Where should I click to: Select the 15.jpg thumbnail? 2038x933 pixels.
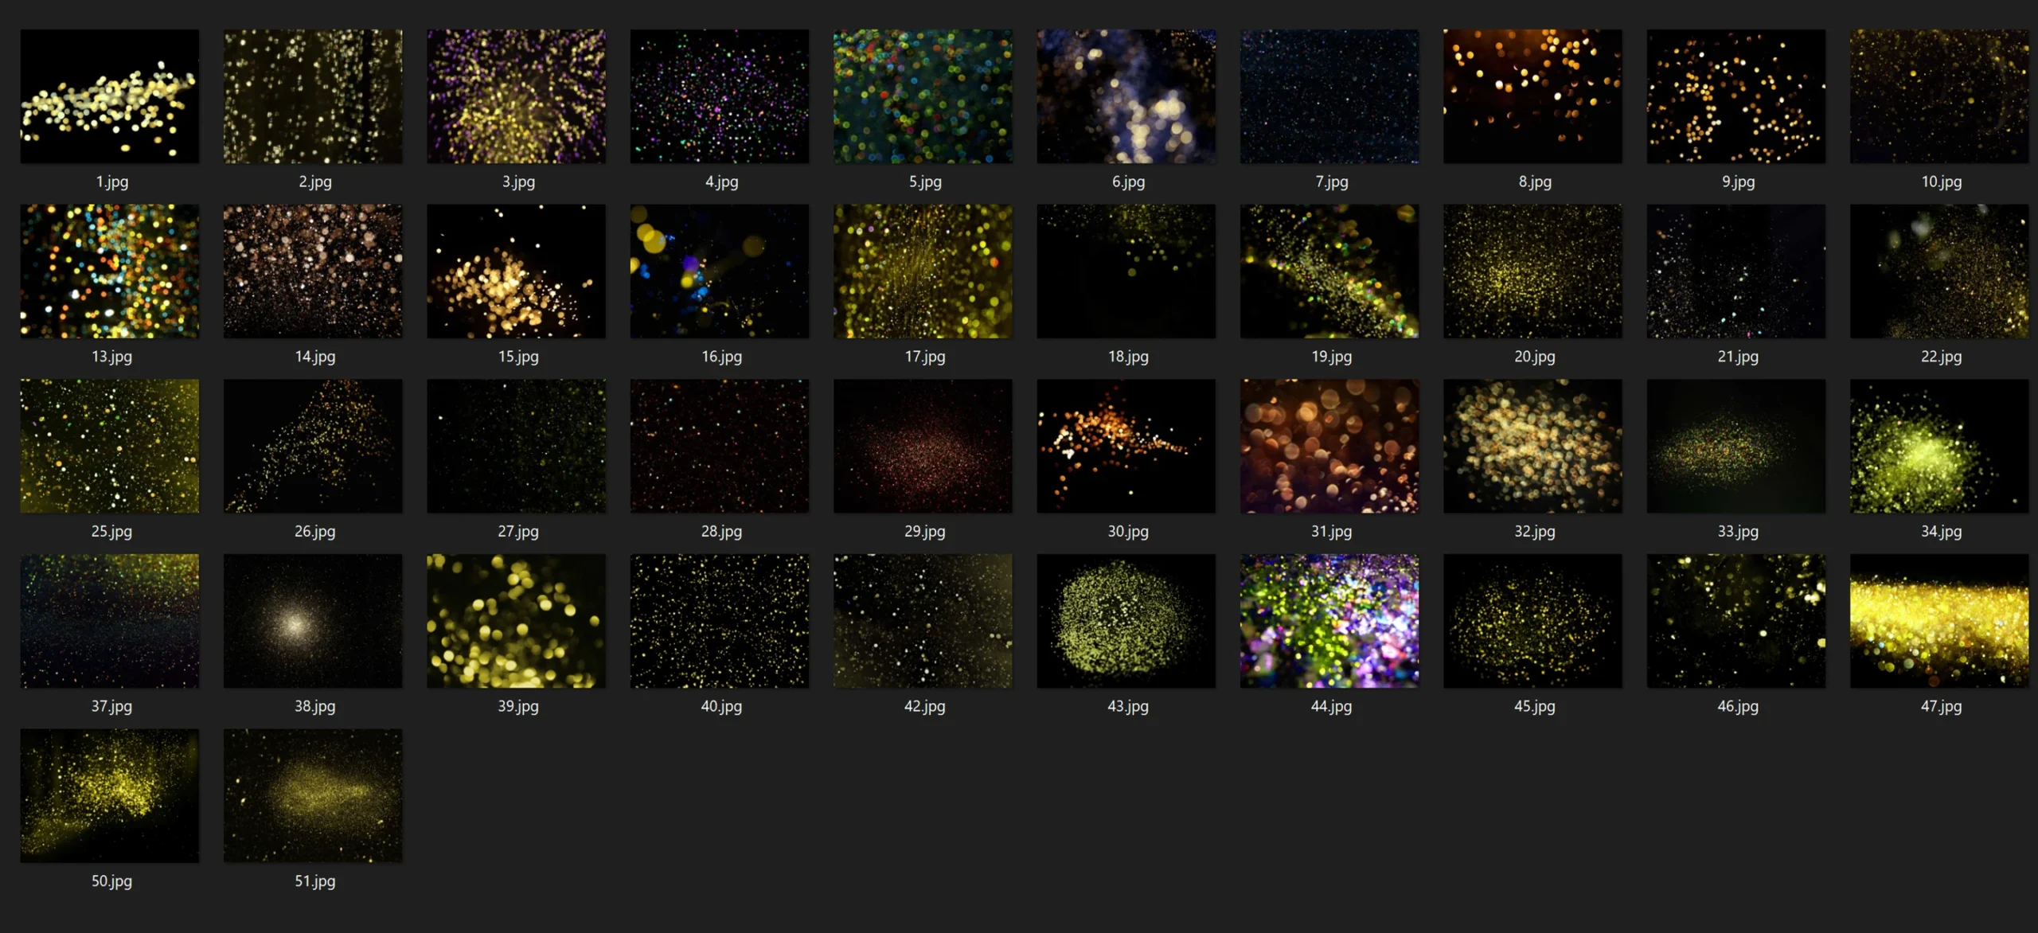[x=516, y=271]
